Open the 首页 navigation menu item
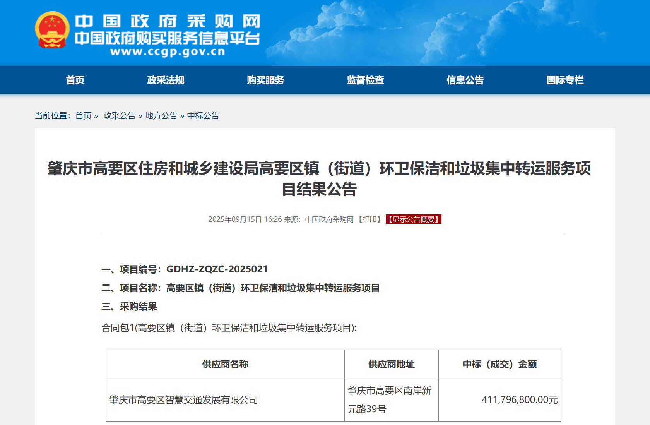Screen dimensions: 650x425 tap(75, 80)
